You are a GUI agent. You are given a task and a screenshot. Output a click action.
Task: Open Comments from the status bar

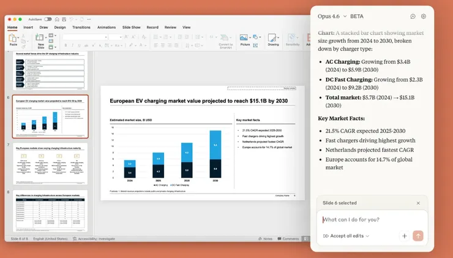click(x=288, y=239)
